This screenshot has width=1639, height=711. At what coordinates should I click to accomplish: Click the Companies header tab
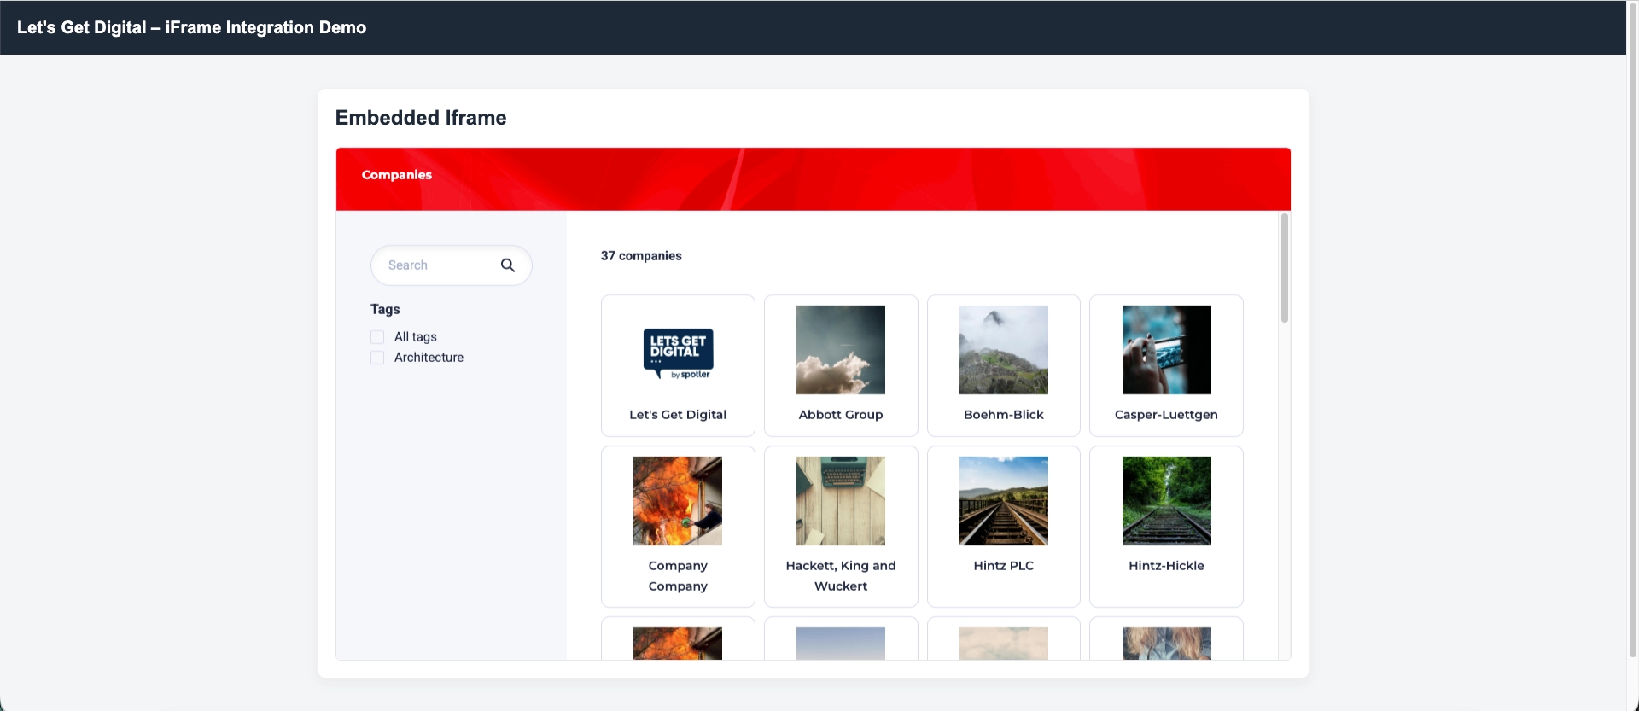coord(397,175)
